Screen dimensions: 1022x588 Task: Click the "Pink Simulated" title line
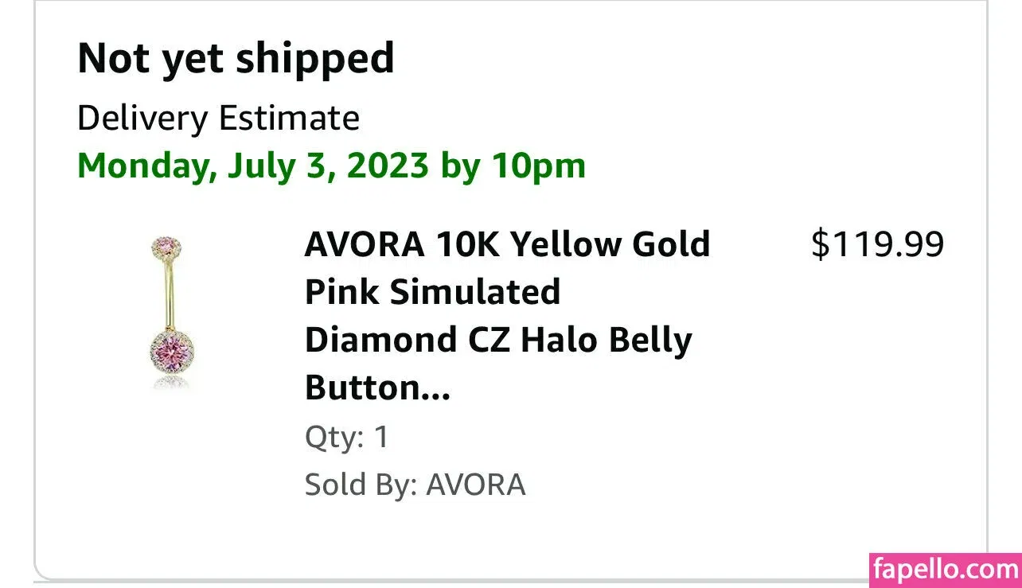(432, 292)
